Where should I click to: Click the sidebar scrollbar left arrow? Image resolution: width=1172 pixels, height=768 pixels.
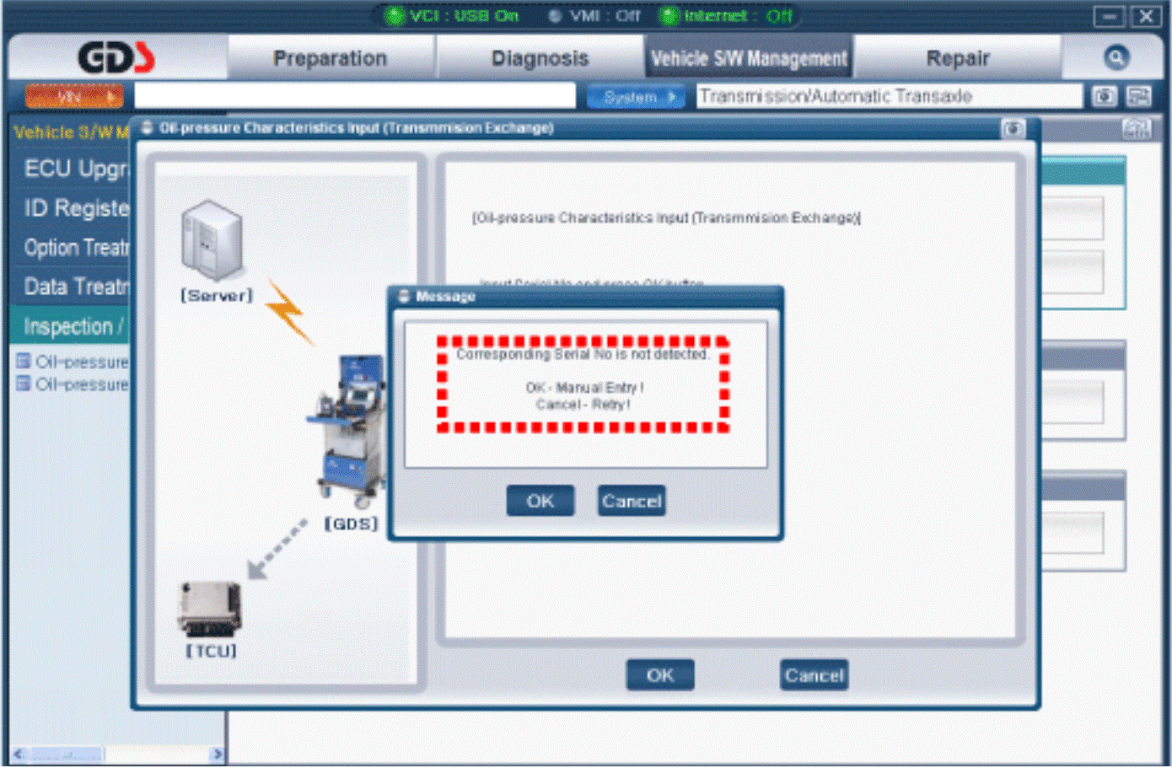pos(19,754)
